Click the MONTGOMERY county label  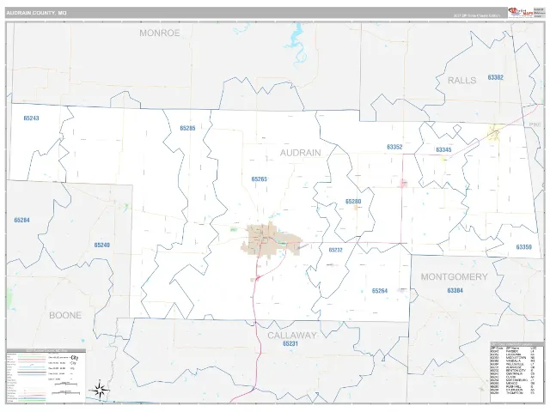455,276
